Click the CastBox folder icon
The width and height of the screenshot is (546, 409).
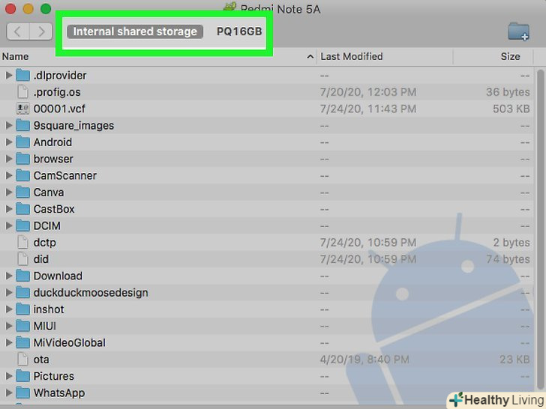click(x=23, y=209)
